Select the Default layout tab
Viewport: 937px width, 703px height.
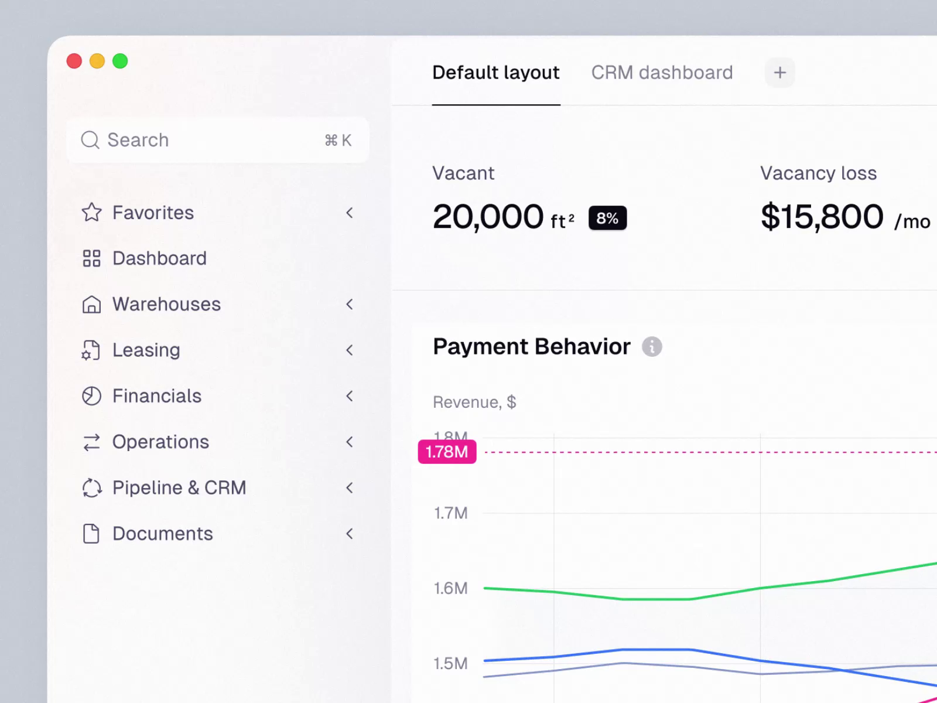coord(495,72)
